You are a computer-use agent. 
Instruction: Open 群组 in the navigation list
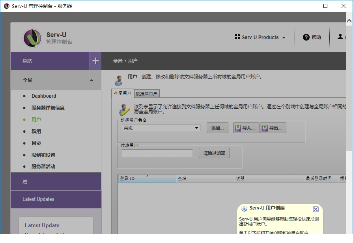point(36,131)
